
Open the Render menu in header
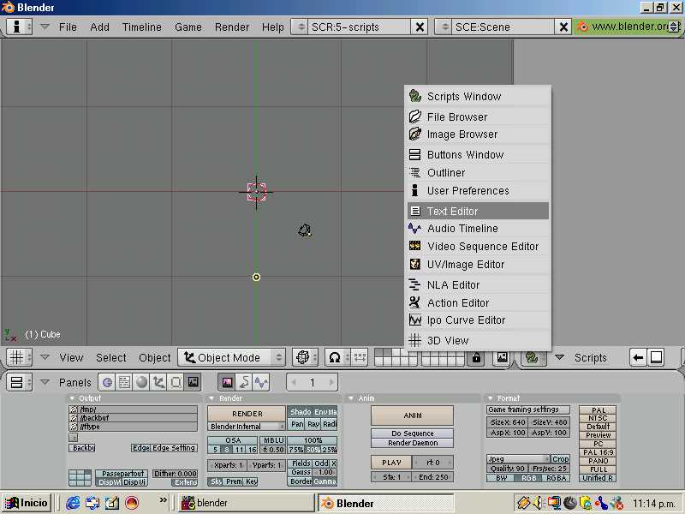tap(231, 27)
